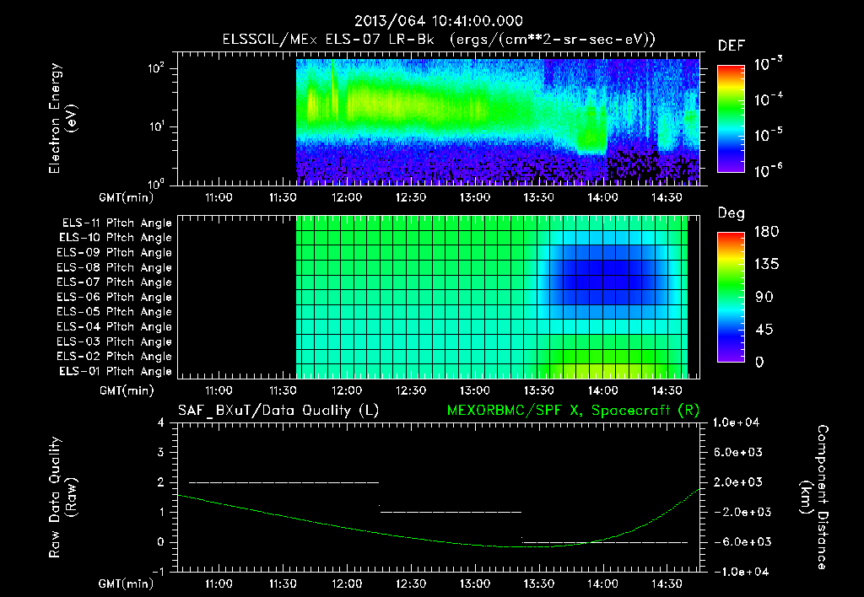Select the Electron Energy (eV) axis label

[62, 118]
